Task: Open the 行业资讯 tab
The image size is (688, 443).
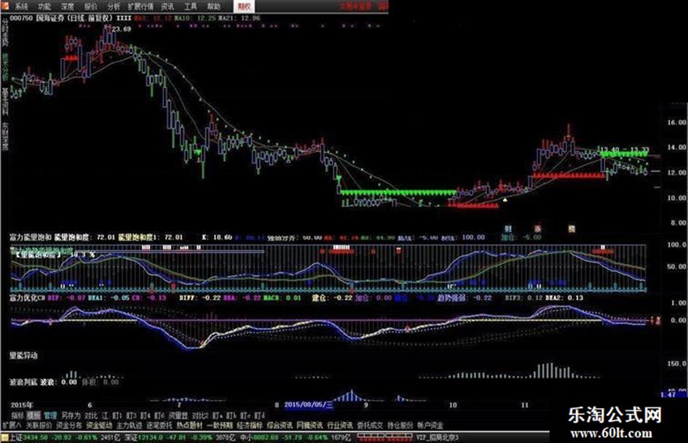Action: tap(339, 425)
